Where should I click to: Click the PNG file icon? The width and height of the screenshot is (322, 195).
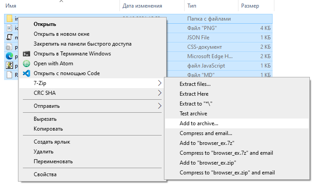tap(9, 28)
